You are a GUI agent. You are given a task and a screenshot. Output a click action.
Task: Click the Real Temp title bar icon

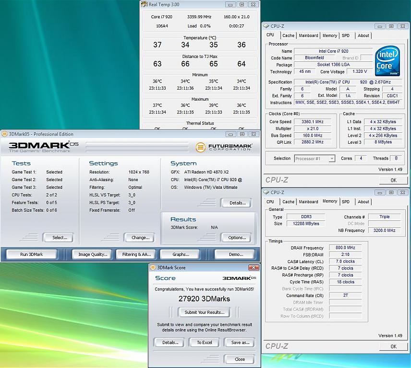pos(144,4)
